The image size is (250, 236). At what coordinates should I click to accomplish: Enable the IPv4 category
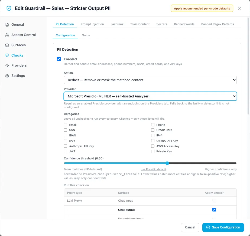(153, 135)
